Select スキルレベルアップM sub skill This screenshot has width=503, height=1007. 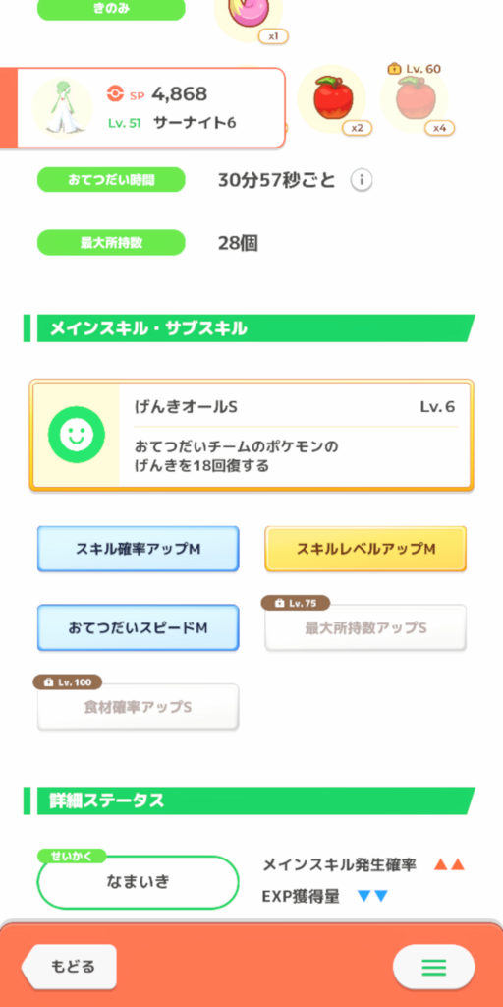[x=365, y=549]
